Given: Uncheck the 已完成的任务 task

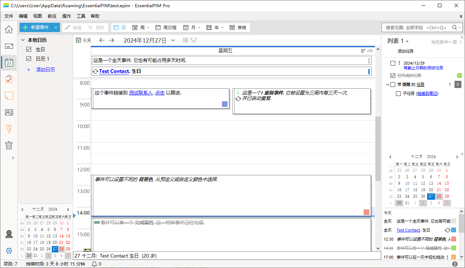Looking at the screenshot, I should click(x=393, y=75).
